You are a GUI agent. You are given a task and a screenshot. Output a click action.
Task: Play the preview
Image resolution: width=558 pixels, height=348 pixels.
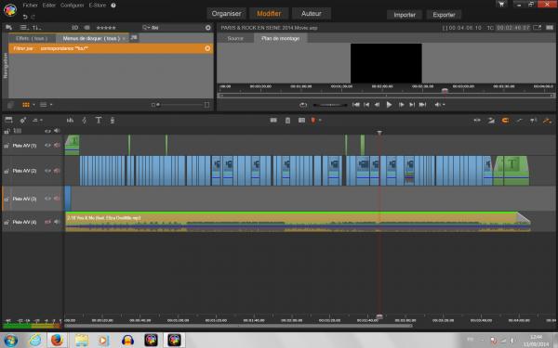[x=389, y=105]
